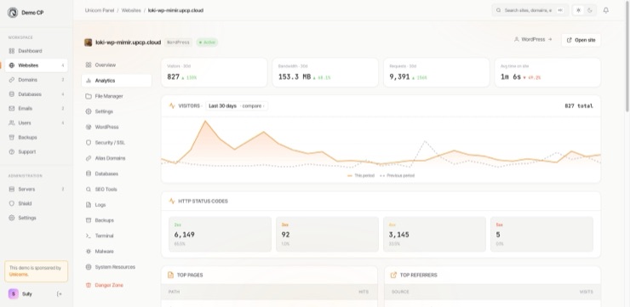Image resolution: width=630 pixels, height=307 pixels.
Task: Open Backups in the workspace sidebar
Action: [36, 137]
